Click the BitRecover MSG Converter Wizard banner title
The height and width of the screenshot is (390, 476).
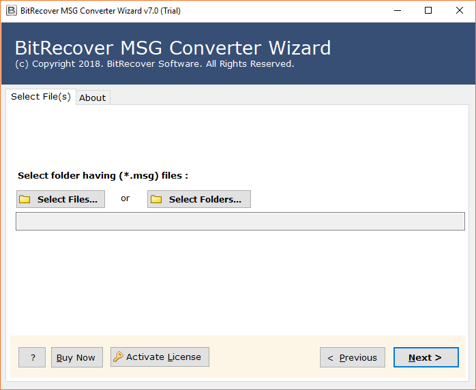click(x=173, y=48)
